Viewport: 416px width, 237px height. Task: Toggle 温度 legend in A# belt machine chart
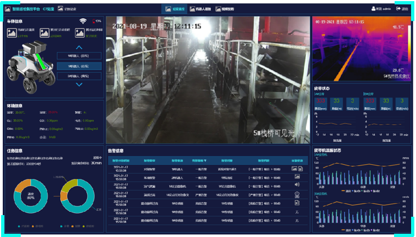point(345,190)
